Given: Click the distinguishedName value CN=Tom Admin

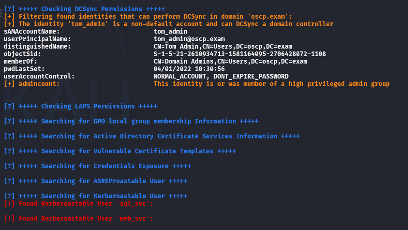Looking at the screenshot, I should [223, 46].
